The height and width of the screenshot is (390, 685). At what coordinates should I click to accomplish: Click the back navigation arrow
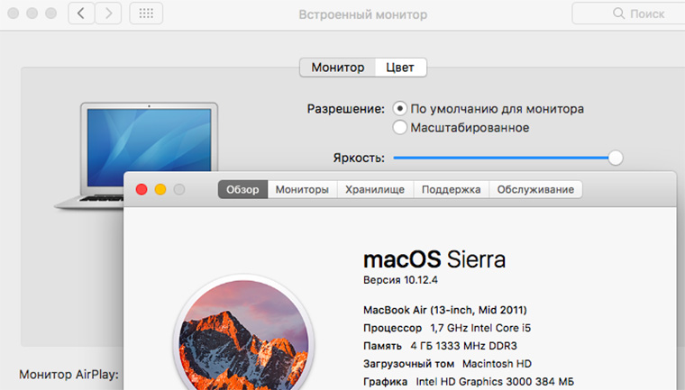[81, 14]
